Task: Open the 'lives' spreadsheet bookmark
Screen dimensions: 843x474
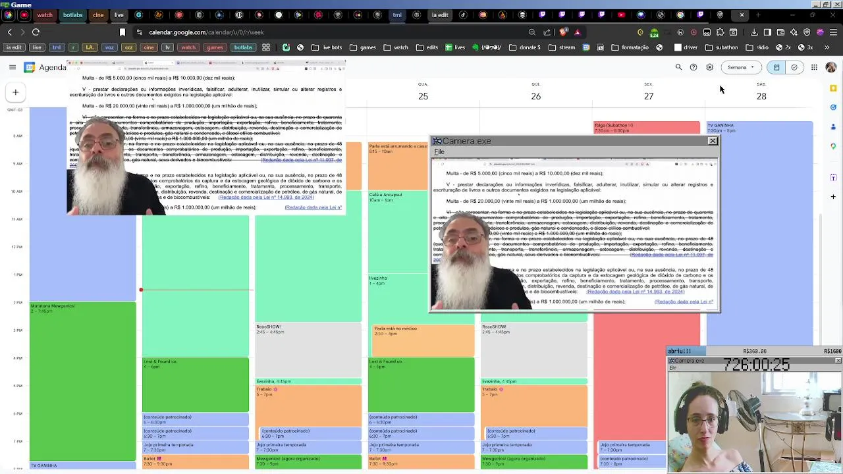Action: coord(455,47)
